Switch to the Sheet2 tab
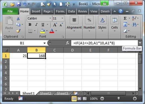The height and width of the screenshot is (104, 145). [x=46, y=93]
